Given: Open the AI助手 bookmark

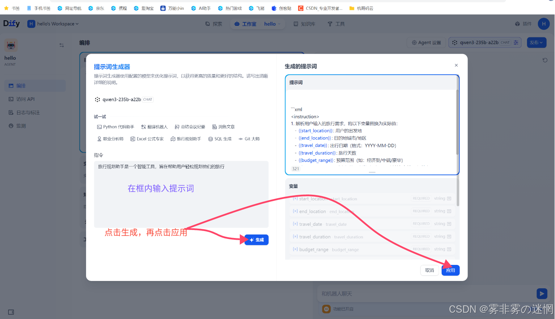Looking at the screenshot, I should [x=201, y=8].
